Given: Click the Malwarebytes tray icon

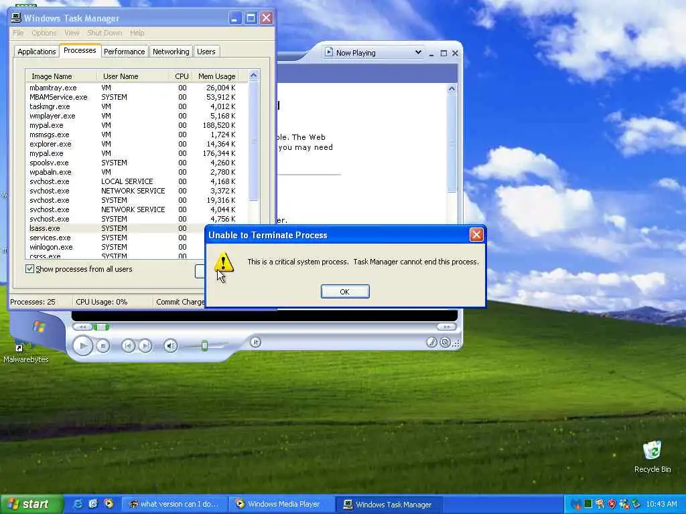Looking at the screenshot, I should click(576, 505).
